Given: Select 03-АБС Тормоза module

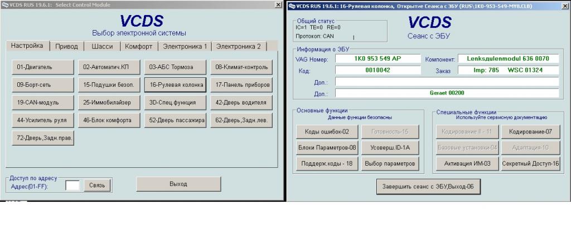Looking at the screenshot, I should [175, 67].
